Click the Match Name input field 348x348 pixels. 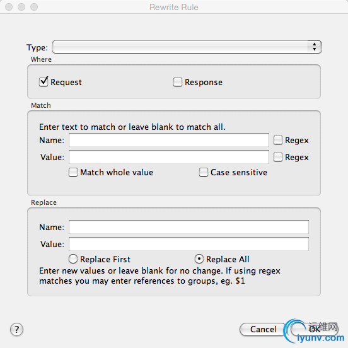tap(169, 140)
